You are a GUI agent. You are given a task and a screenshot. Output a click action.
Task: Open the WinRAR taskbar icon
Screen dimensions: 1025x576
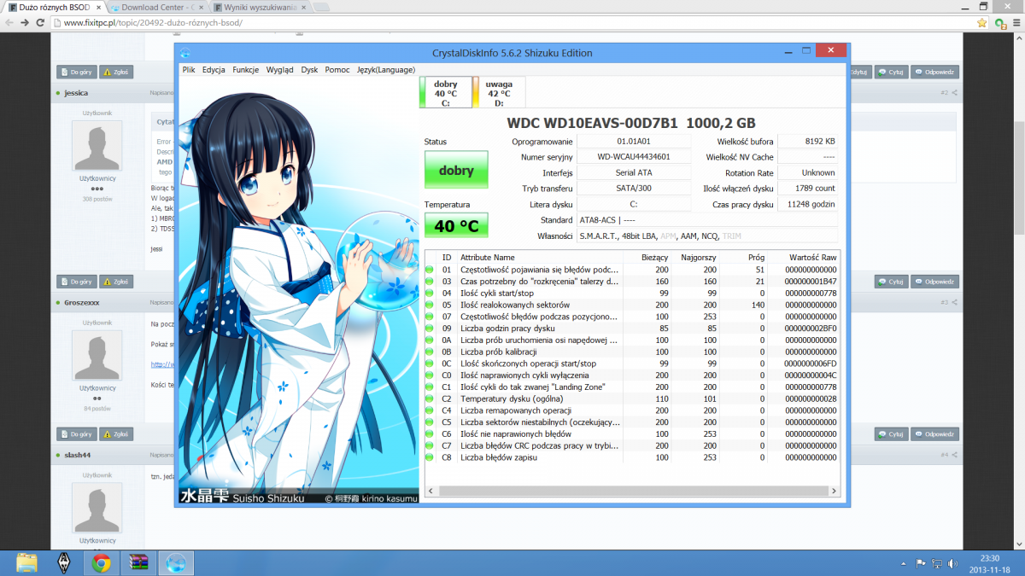click(138, 562)
